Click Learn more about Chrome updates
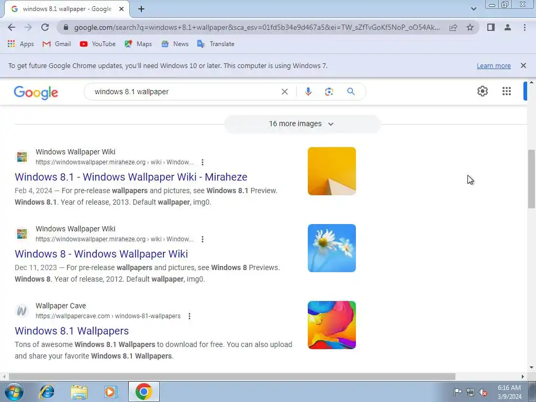 click(x=494, y=65)
